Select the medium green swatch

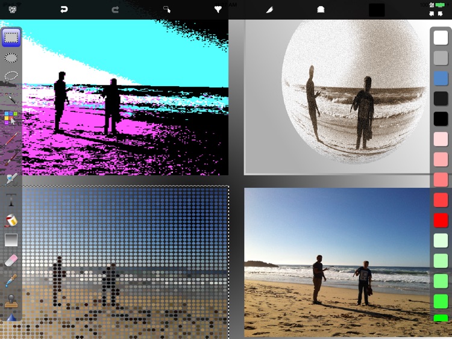[x=441, y=281]
